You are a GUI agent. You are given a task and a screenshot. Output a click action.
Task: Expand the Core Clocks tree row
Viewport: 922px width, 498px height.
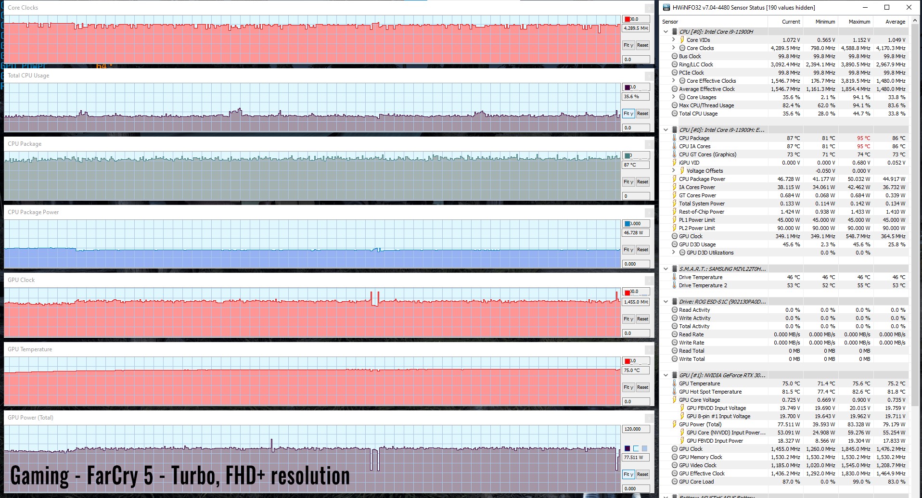(x=673, y=48)
